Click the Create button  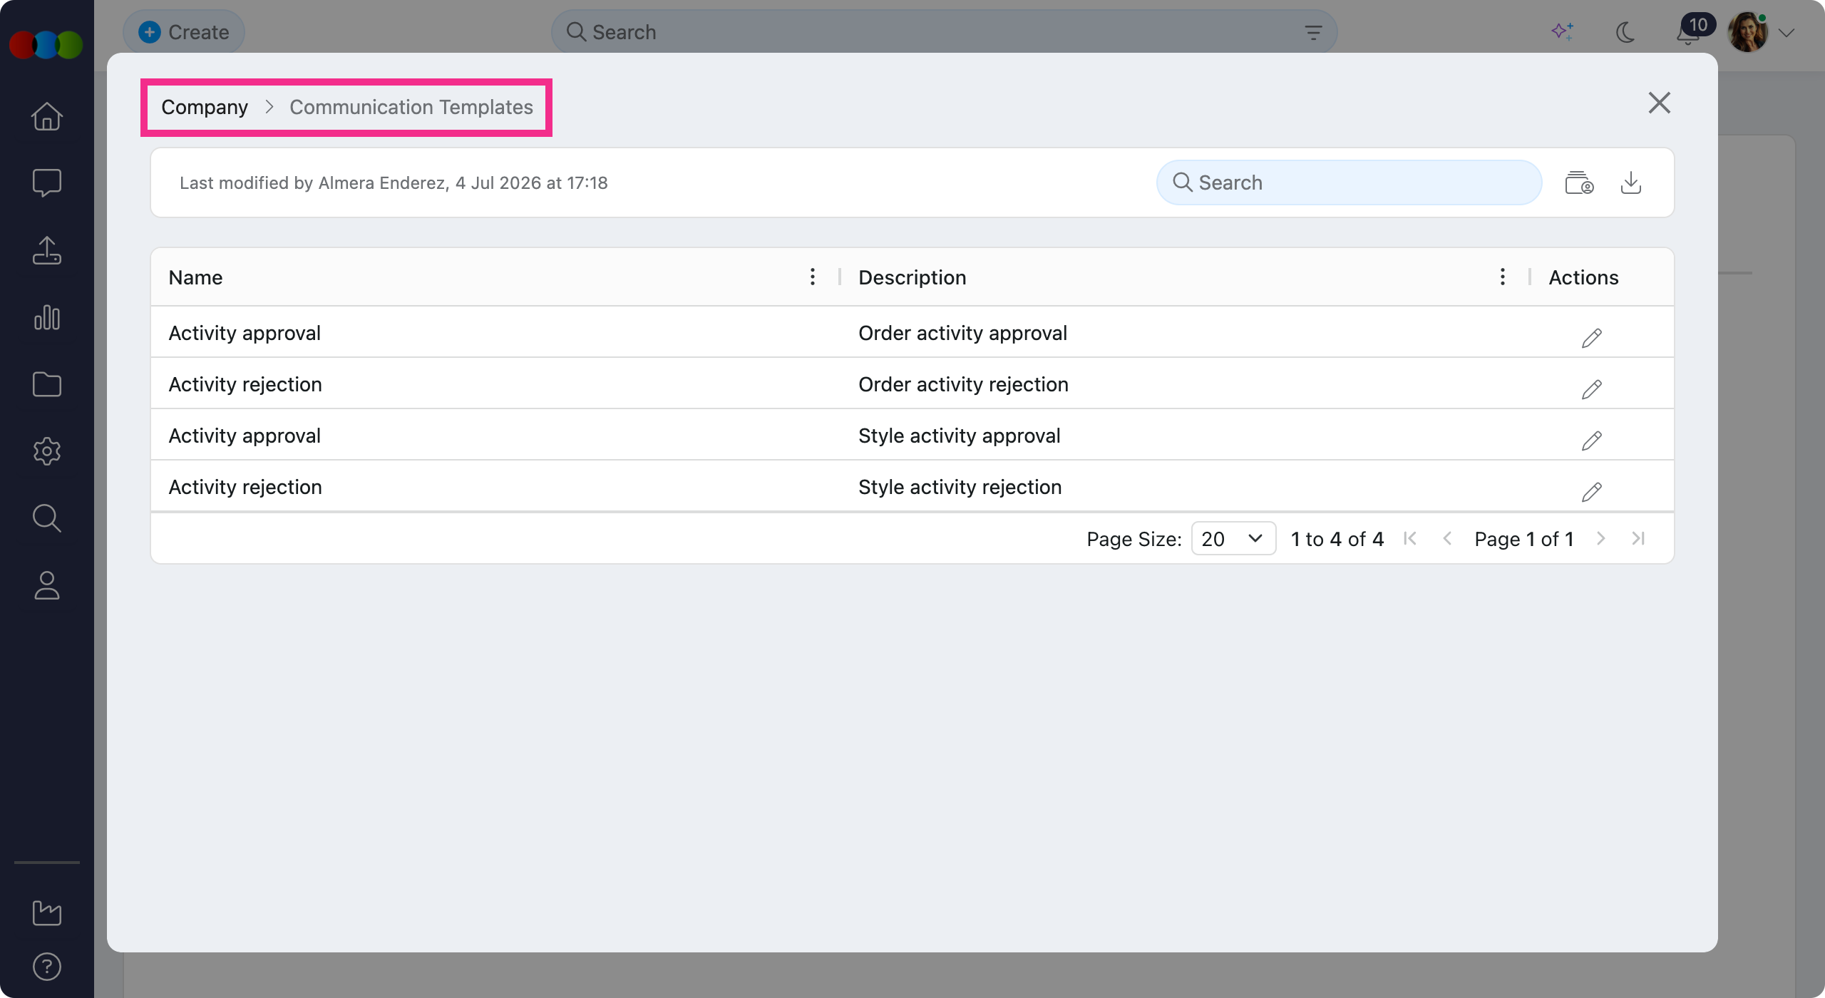click(x=184, y=32)
